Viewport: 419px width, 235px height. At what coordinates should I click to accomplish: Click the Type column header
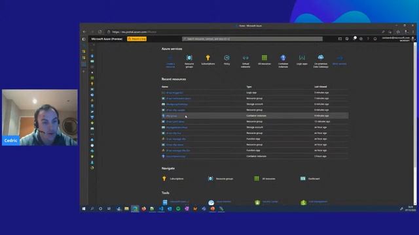249,87
